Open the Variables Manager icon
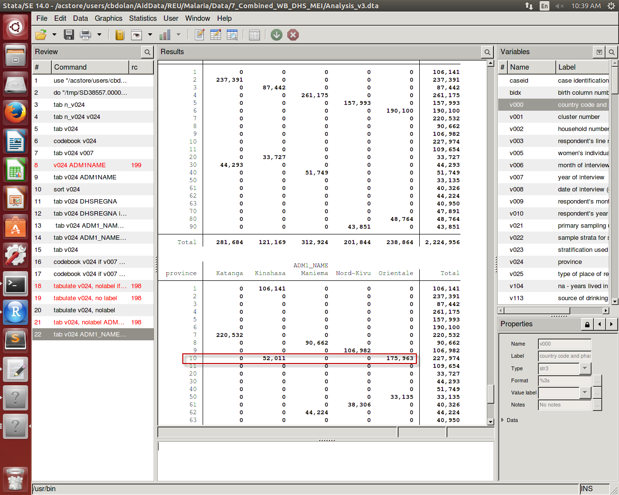 point(254,35)
